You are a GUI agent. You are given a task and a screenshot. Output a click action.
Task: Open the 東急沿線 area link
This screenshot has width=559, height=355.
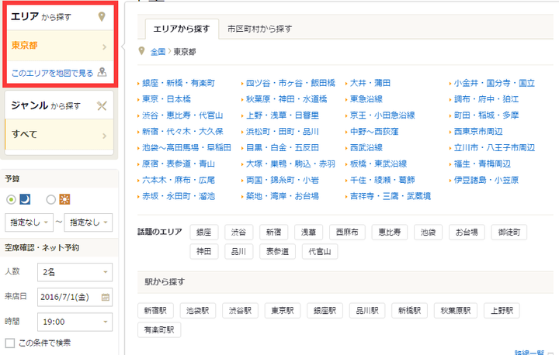coord(366,99)
